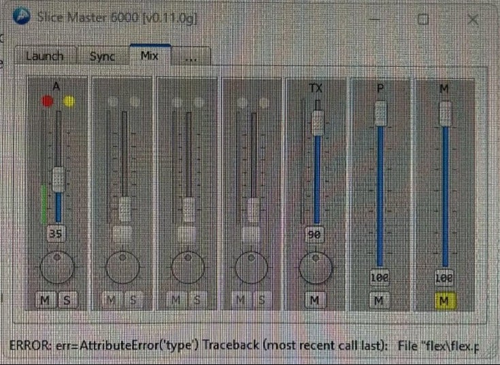Click the second channel's disabled fader handle
Viewport: 500px width, 365px height.
(124, 209)
